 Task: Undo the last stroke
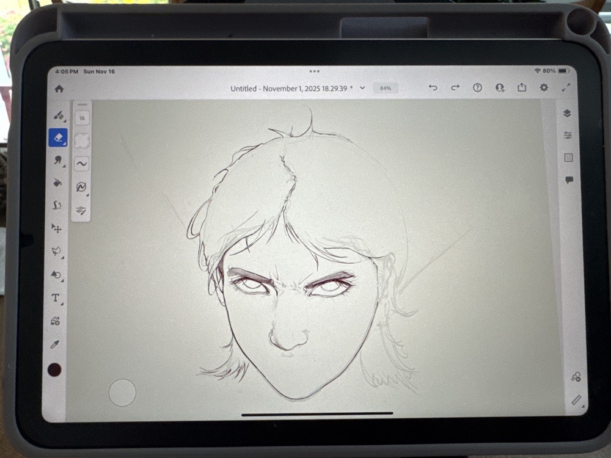click(433, 88)
